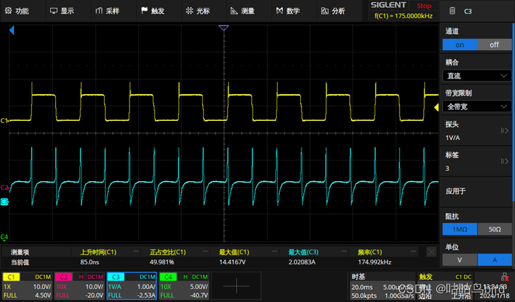This screenshot has height=302, width=515.
Task: Close the measurement results table
Action: point(432,252)
